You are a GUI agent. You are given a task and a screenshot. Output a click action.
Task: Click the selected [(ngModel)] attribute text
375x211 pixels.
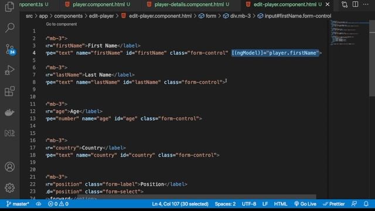[275, 53]
